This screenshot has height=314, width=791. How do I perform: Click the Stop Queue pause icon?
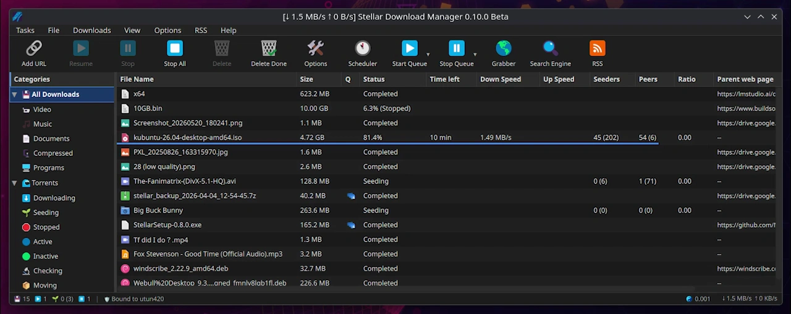(x=457, y=48)
